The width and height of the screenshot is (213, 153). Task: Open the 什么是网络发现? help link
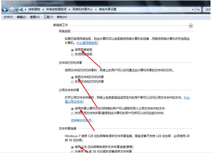pos(87,43)
